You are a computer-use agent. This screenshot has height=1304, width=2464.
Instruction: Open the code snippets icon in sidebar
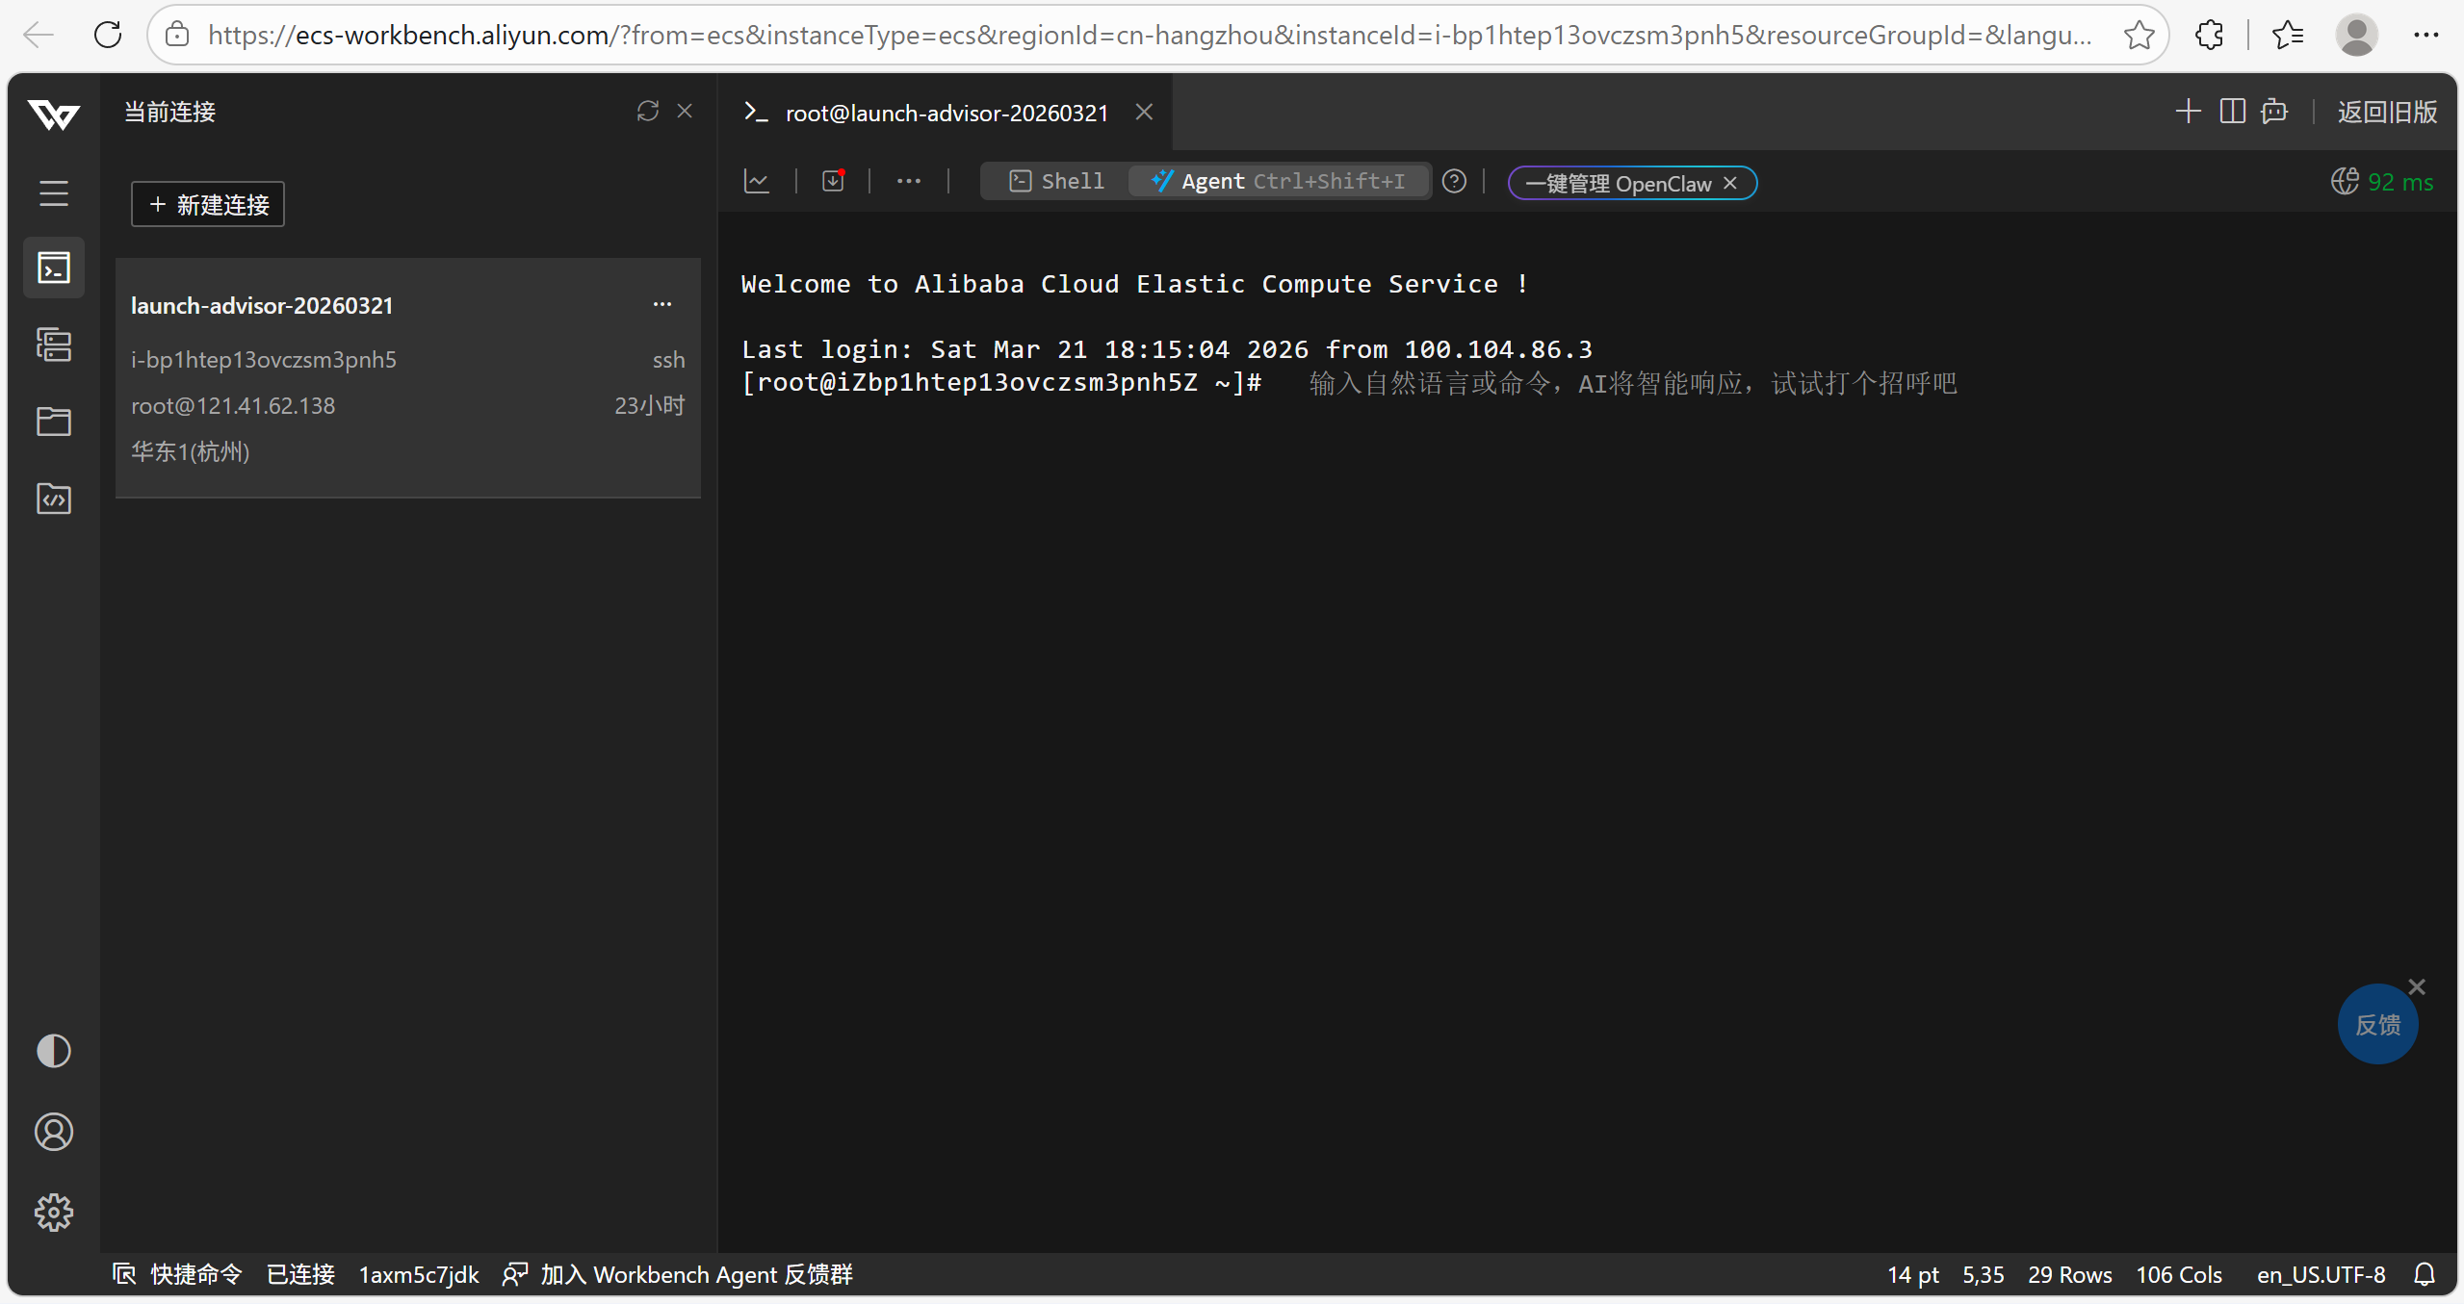click(x=54, y=499)
